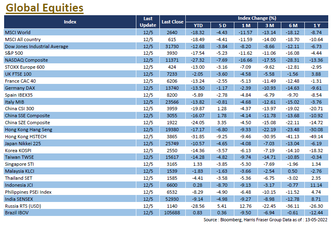Click Germany DAX last close 13740
Viewport: 334px width, 225px height.
click(x=172, y=88)
